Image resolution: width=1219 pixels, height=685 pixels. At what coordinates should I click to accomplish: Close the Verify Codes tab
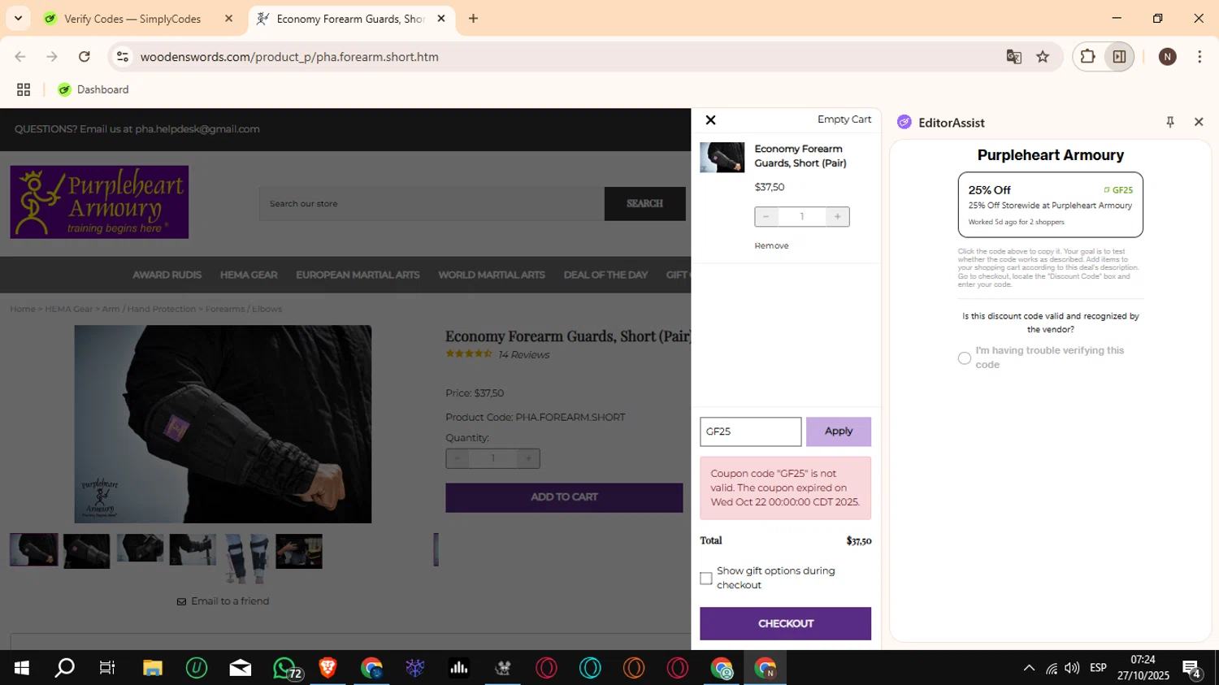tap(228, 19)
